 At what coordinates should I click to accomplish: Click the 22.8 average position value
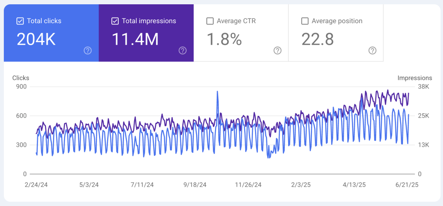[x=317, y=39]
